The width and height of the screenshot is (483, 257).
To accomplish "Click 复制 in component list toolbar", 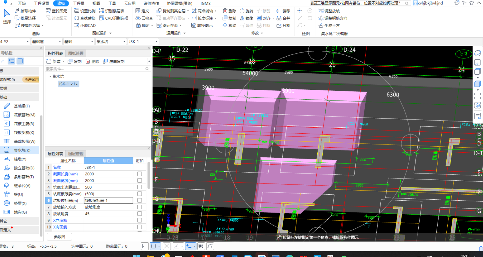I will pyautogui.click(x=74, y=61).
